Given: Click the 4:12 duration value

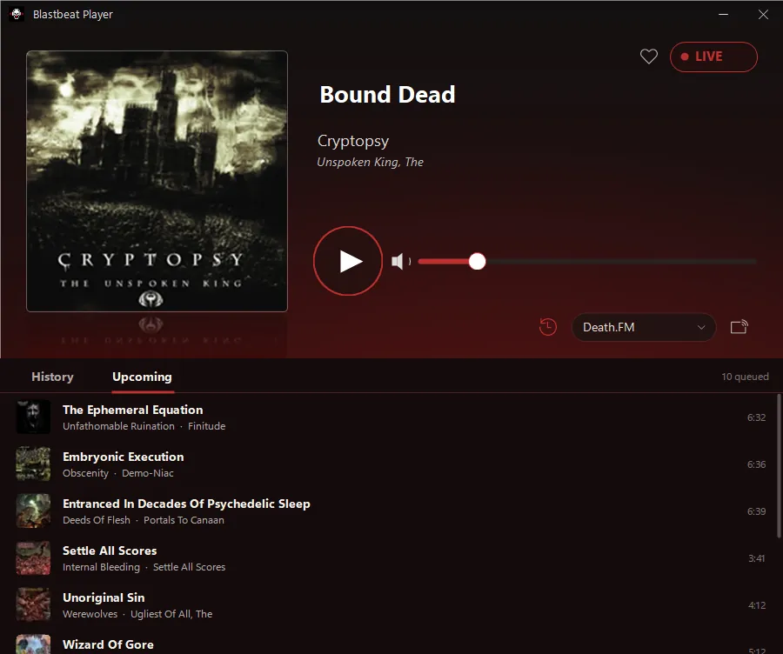Looking at the screenshot, I should pos(757,605).
